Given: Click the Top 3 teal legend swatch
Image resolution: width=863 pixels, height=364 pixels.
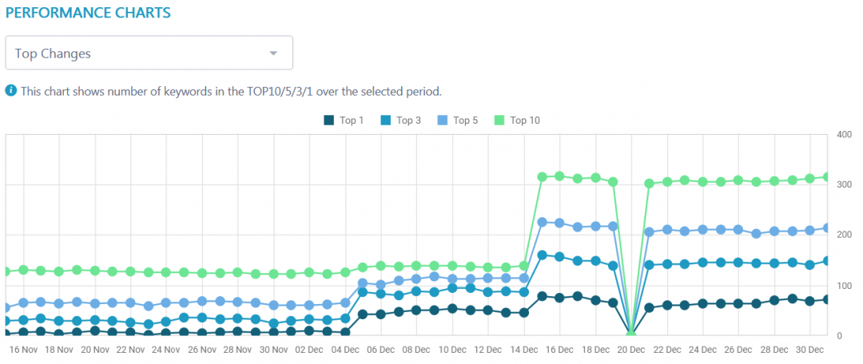Looking at the screenshot, I should pyautogui.click(x=385, y=121).
